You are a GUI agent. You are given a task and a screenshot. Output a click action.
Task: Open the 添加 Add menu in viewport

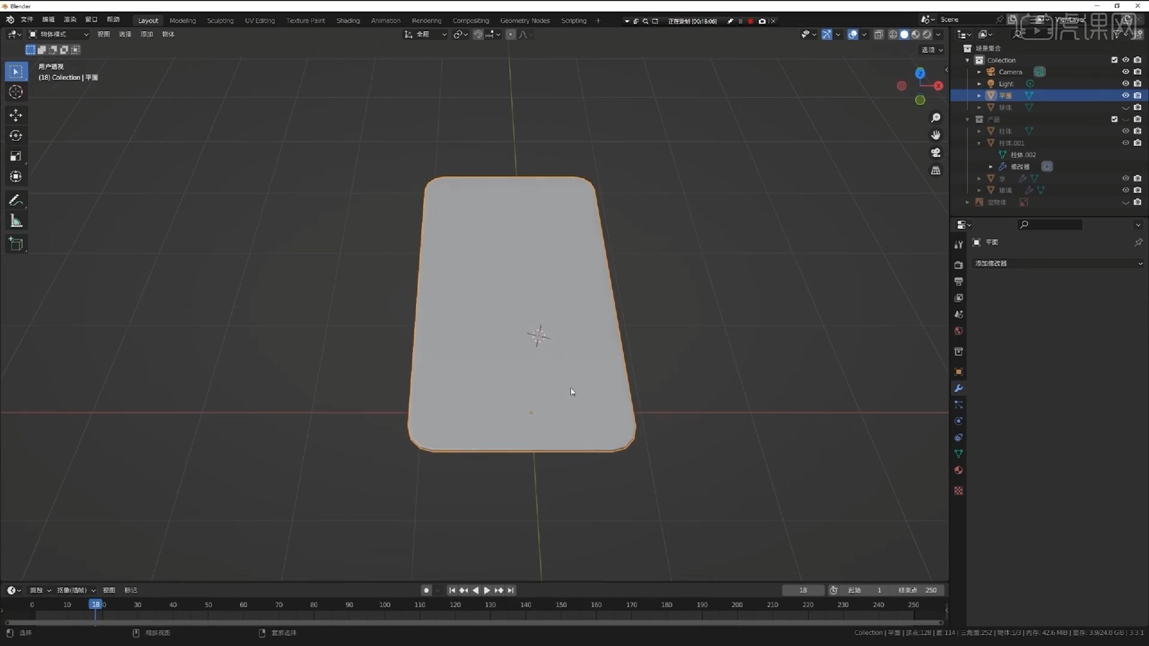point(147,35)
